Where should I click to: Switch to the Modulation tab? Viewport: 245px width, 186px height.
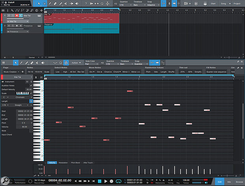pos(63,163)
